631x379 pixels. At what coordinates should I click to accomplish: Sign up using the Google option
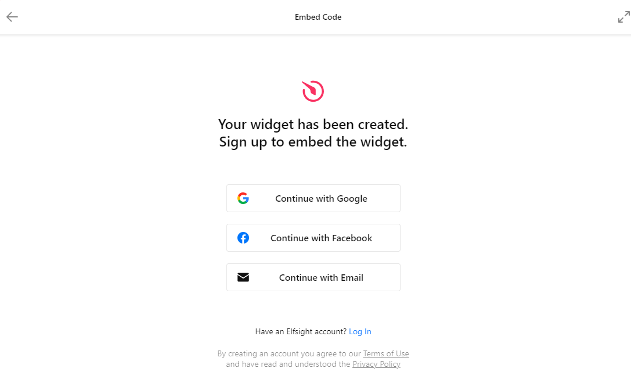tap(313, 198)
